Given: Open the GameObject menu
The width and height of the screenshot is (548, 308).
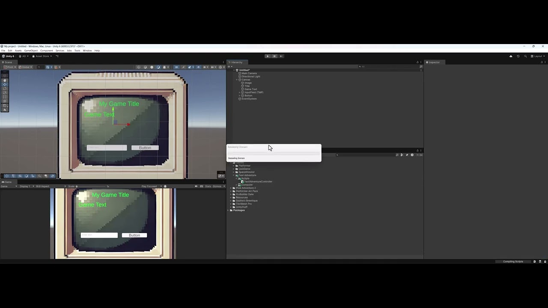Looking at the screenshot, I should (31, 50).
